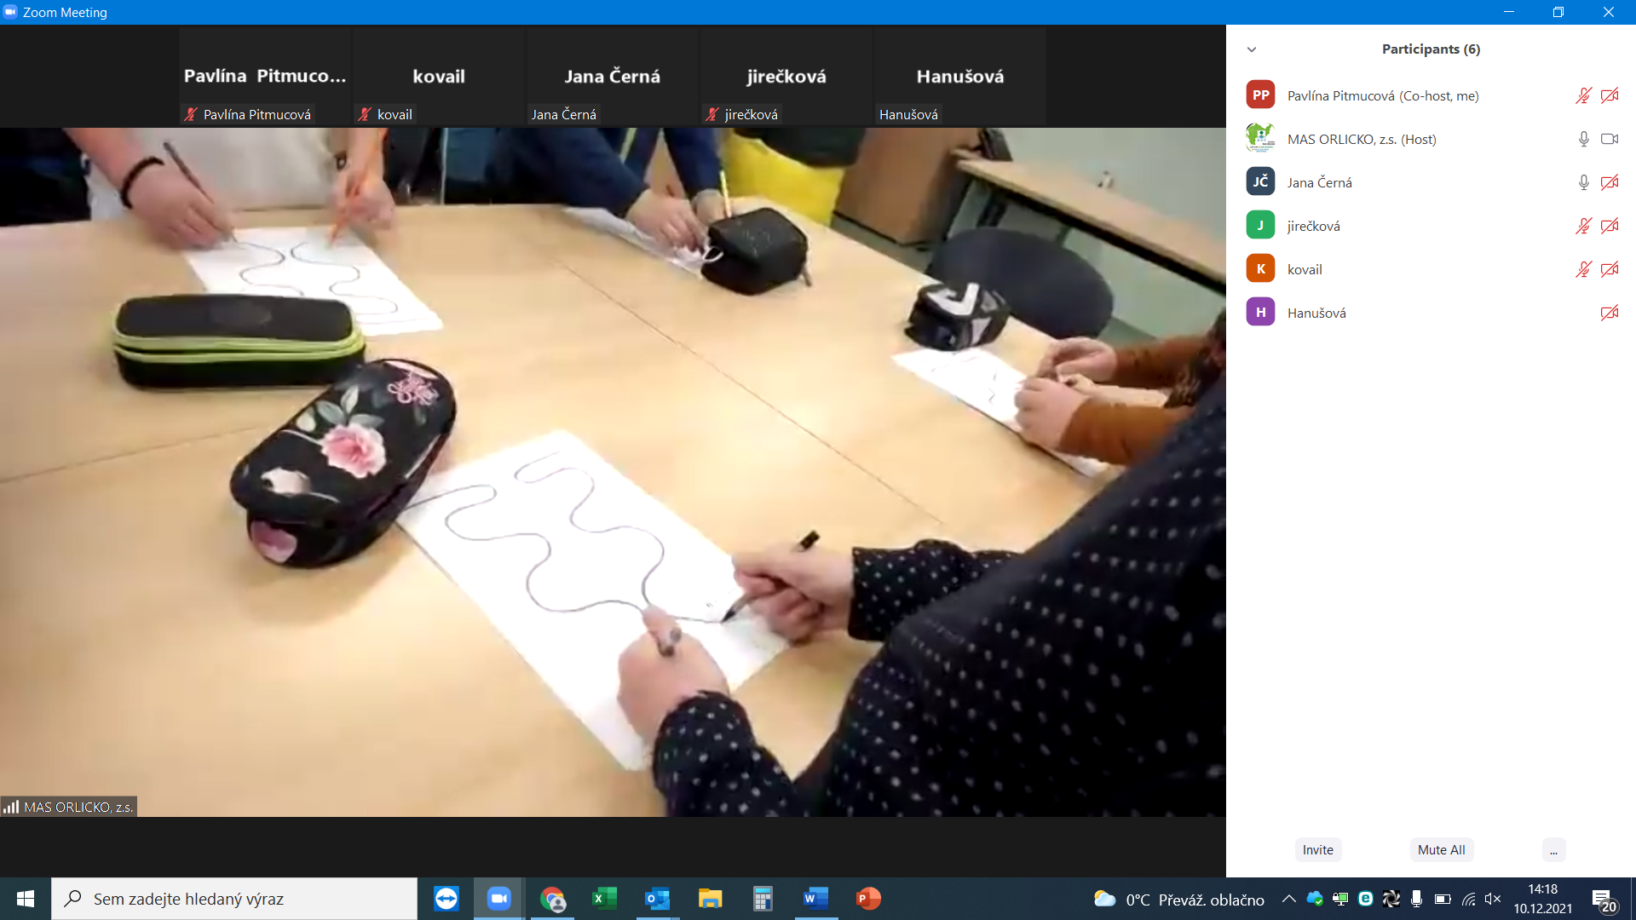Open the more options ellipsis button
Image resolution: width=1636 pixels, height=920 pixels.
coord(1553,850)
